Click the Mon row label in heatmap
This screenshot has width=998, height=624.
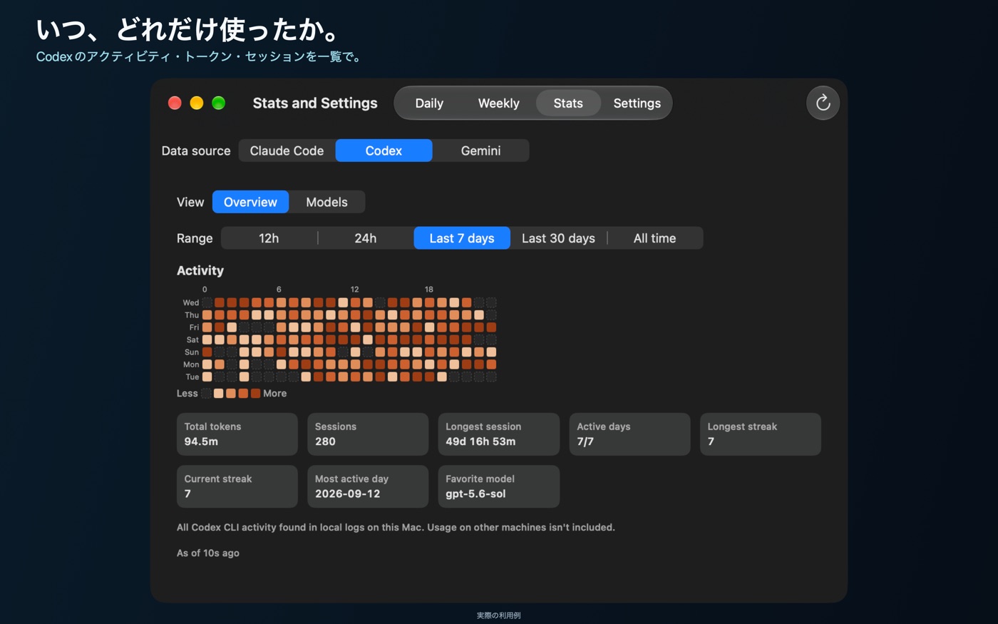191,364
